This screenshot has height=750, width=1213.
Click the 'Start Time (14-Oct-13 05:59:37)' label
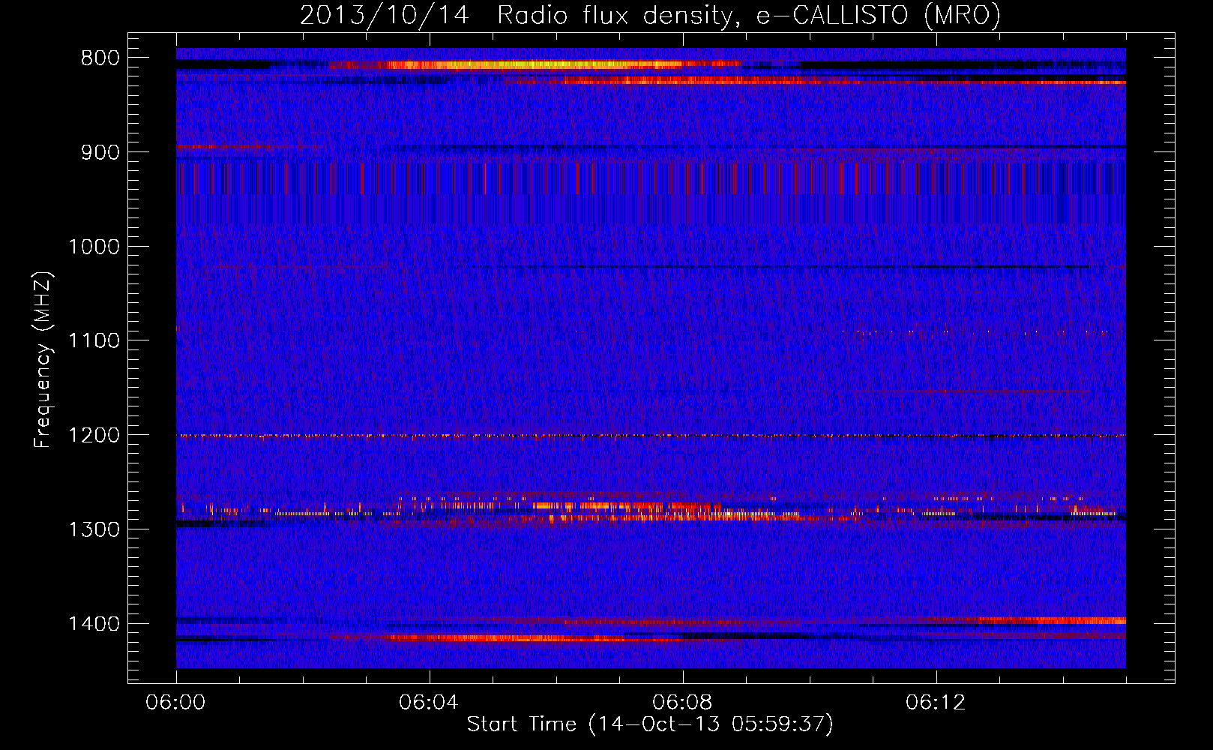click(650, 724)
